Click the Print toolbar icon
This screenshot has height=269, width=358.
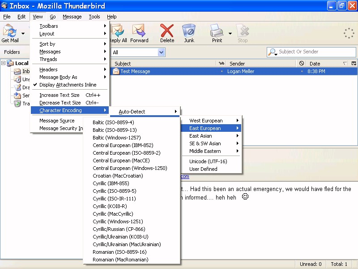217,30
